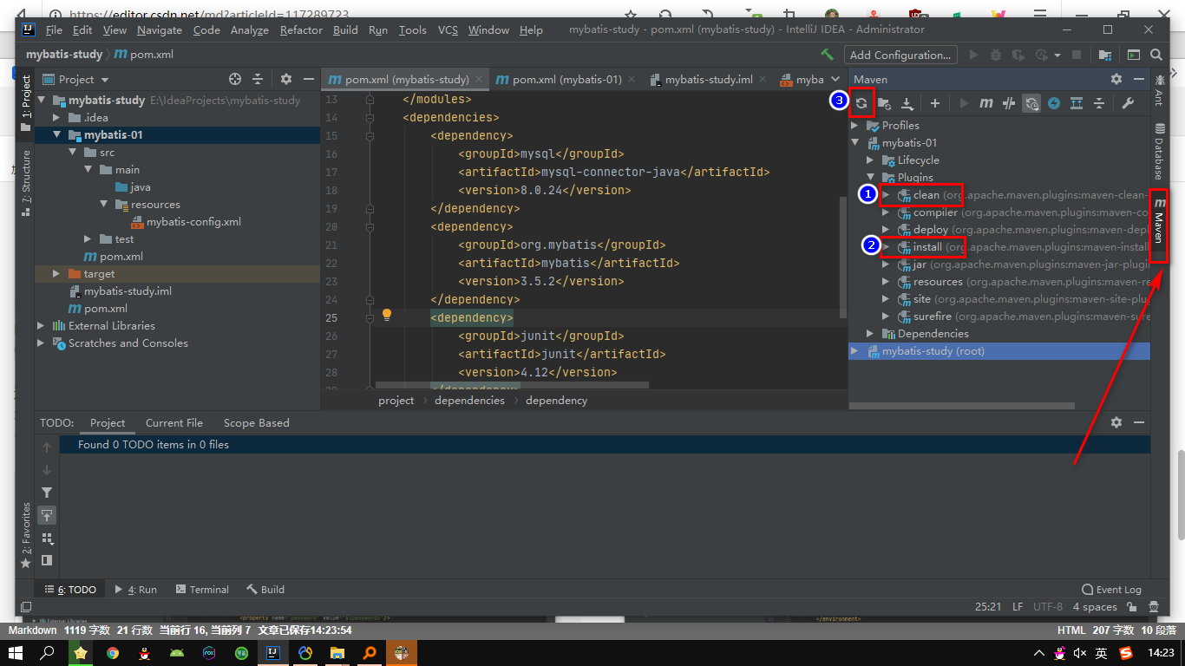Open IntelliJ IDEA from the taskbar

coord(272,652)
